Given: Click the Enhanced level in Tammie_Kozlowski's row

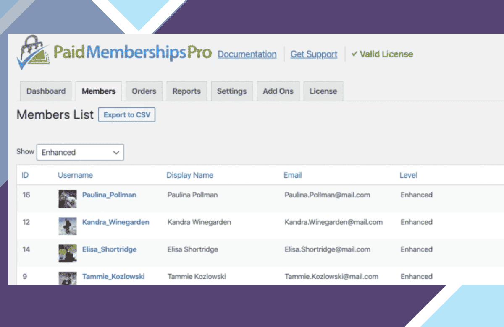Looking at the screenshot, I should pyautogui.click(x=416, y=277).
